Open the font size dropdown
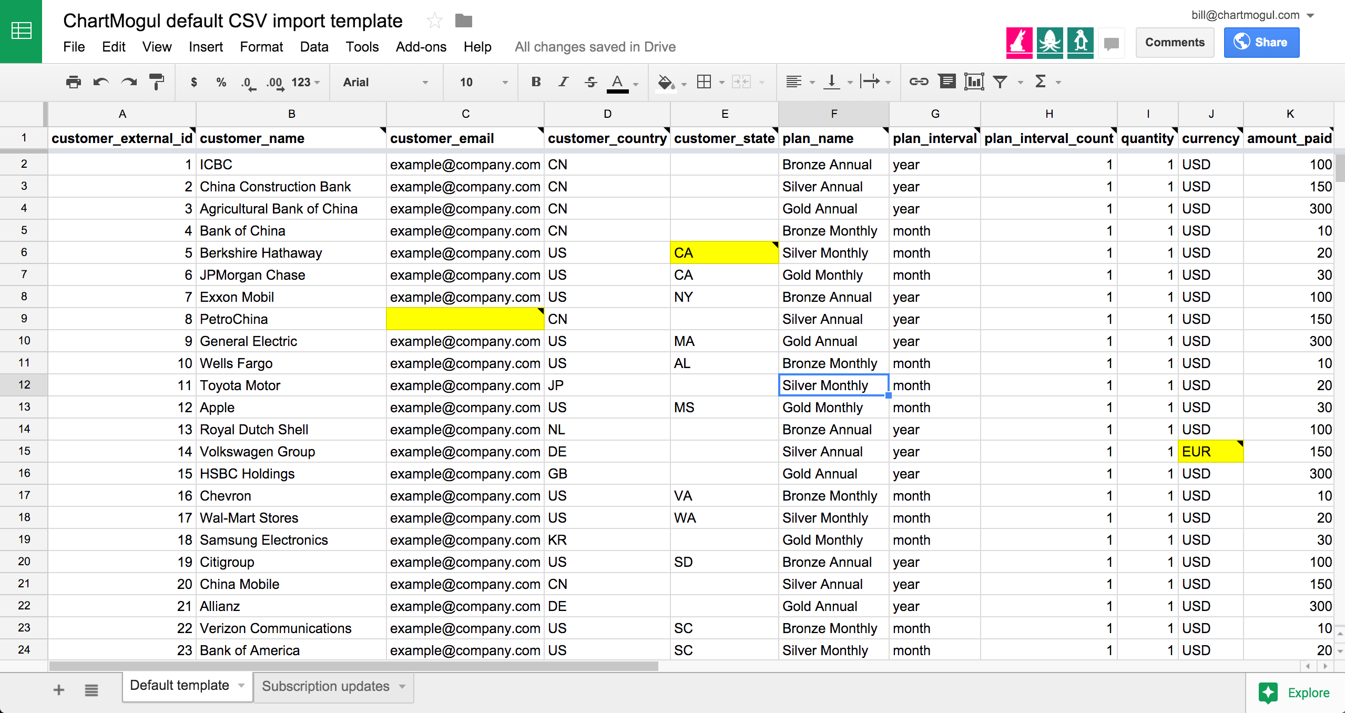 [480, 82]
